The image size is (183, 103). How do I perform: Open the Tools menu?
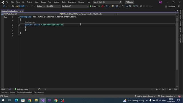tap(63, 2)
